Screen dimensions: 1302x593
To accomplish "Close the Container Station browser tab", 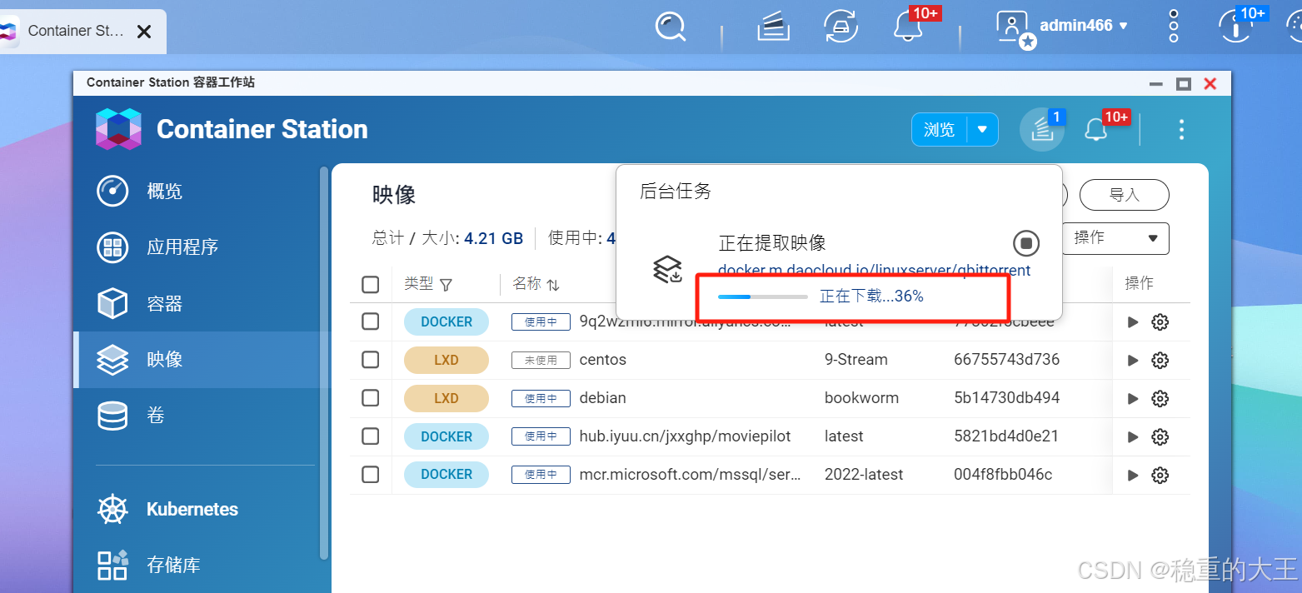I will 144,31.
